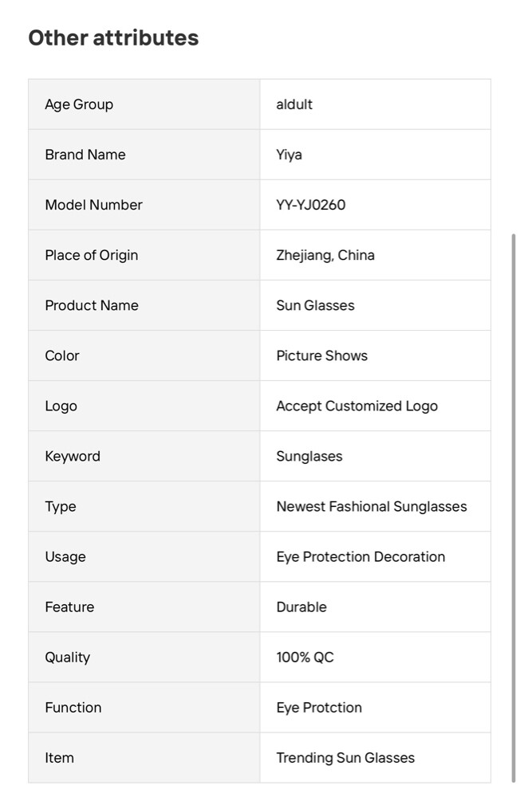Click the 'Durable' feature value
The image size is (520, 797).
coord(301,607)
